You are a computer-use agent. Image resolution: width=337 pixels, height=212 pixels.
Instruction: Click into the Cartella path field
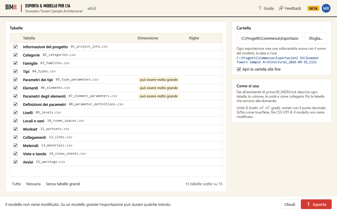click(270, 38)
